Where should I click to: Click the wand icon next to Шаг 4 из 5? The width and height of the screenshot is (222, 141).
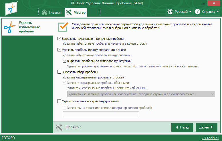59,127
